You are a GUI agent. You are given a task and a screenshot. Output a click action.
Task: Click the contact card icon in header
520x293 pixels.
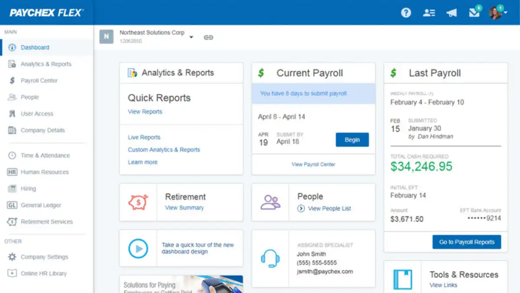tap(429, 13)
